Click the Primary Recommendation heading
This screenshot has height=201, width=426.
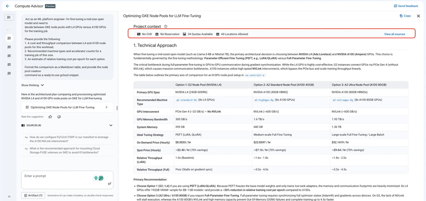tap(150, 180)
